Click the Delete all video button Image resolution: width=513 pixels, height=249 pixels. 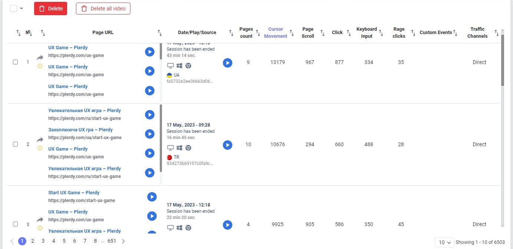(x=103, y=9)
